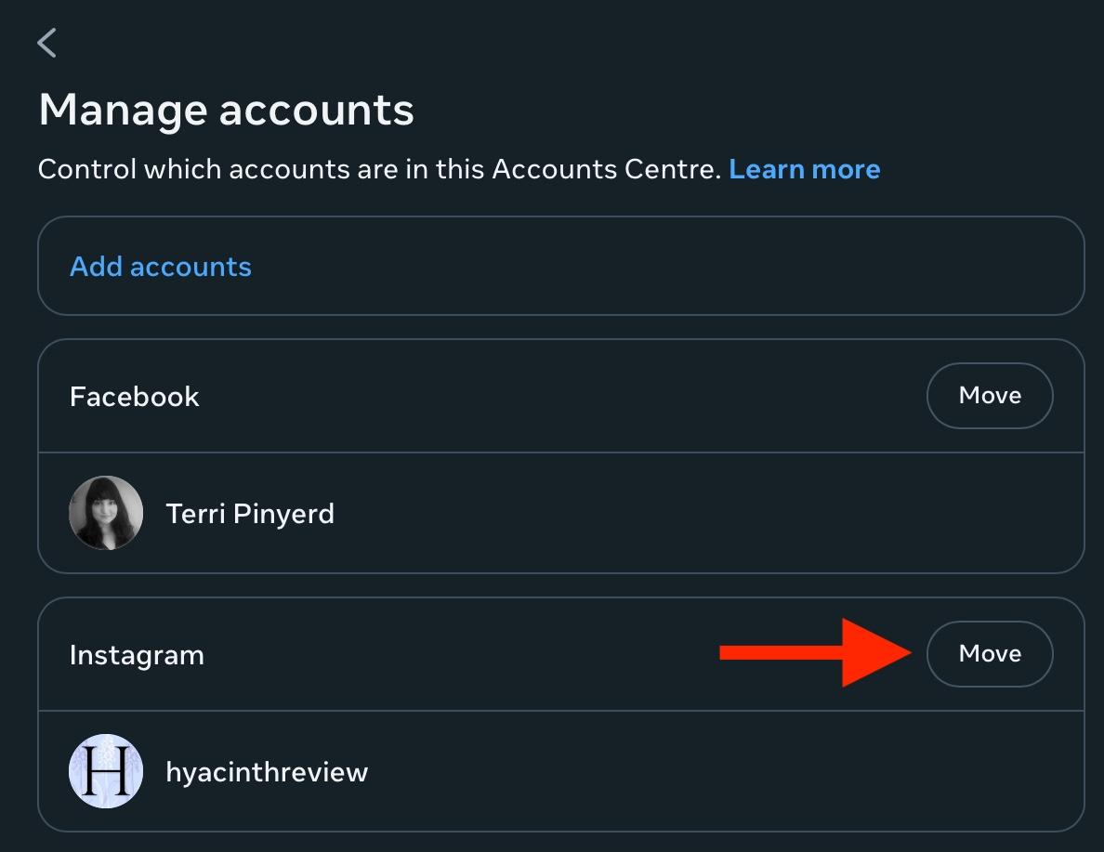Click the Facebook account card

click(x=561, y=455)
